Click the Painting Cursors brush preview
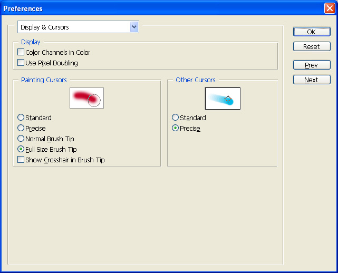338x273 pixels. tap(86, 98)
